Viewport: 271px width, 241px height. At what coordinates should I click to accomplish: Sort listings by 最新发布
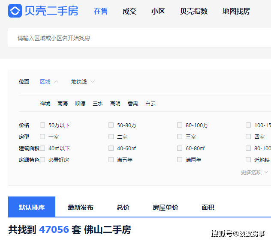[81, 207]
